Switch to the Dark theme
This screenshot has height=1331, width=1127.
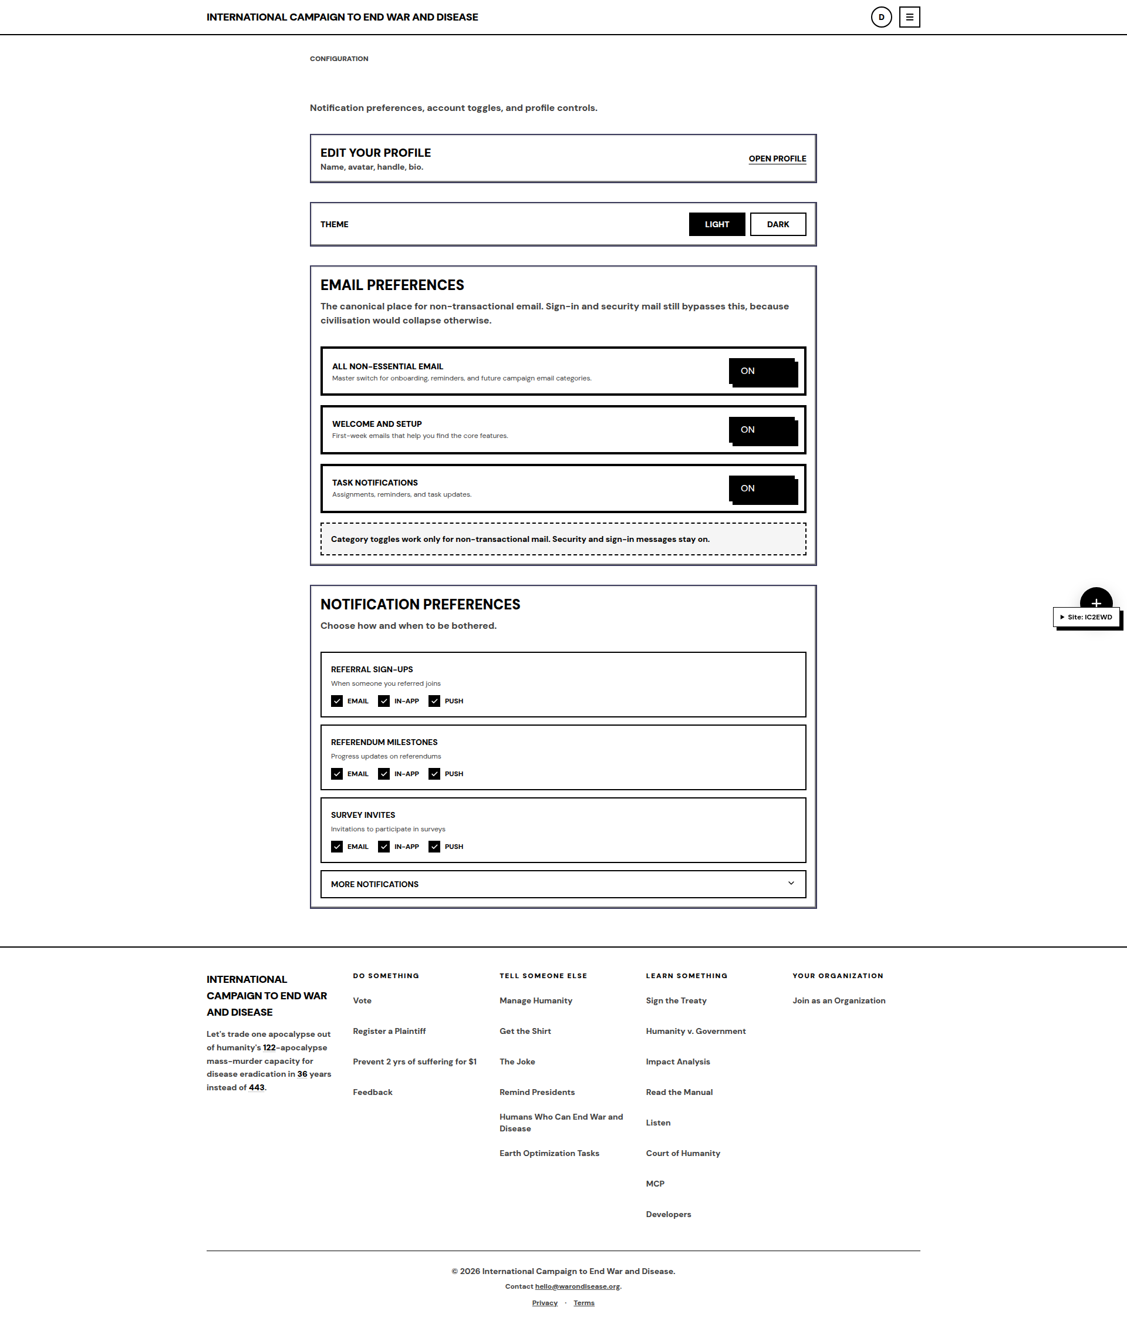pyautogui.click(x=778, y=224)
